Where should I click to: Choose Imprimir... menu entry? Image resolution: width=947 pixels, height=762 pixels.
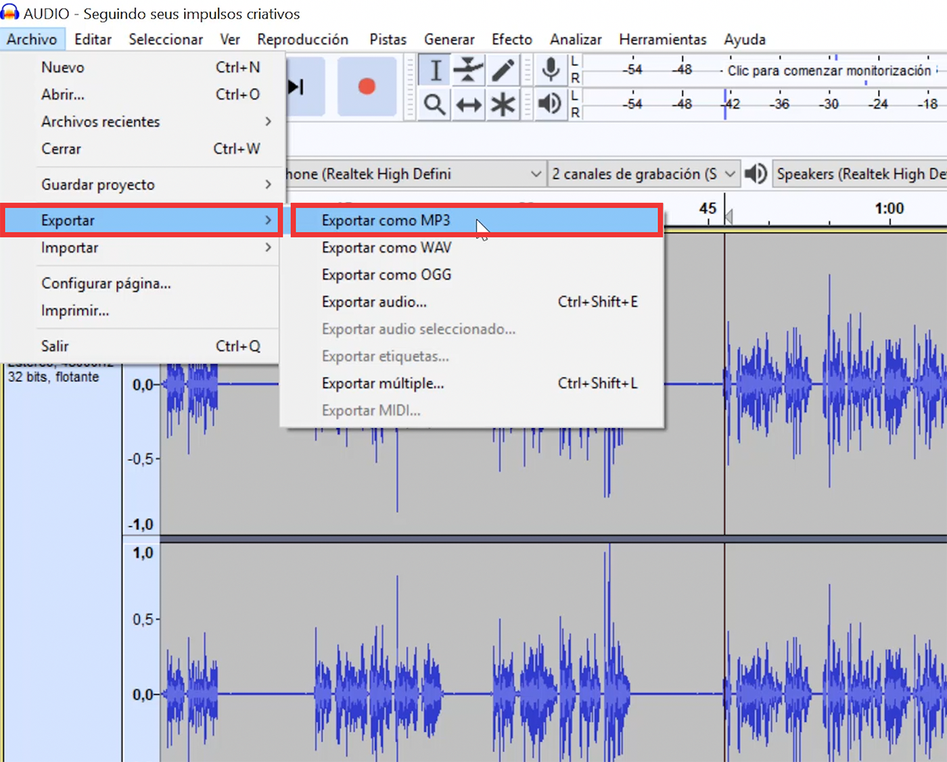pyautogui.click(x=142, y=310)
